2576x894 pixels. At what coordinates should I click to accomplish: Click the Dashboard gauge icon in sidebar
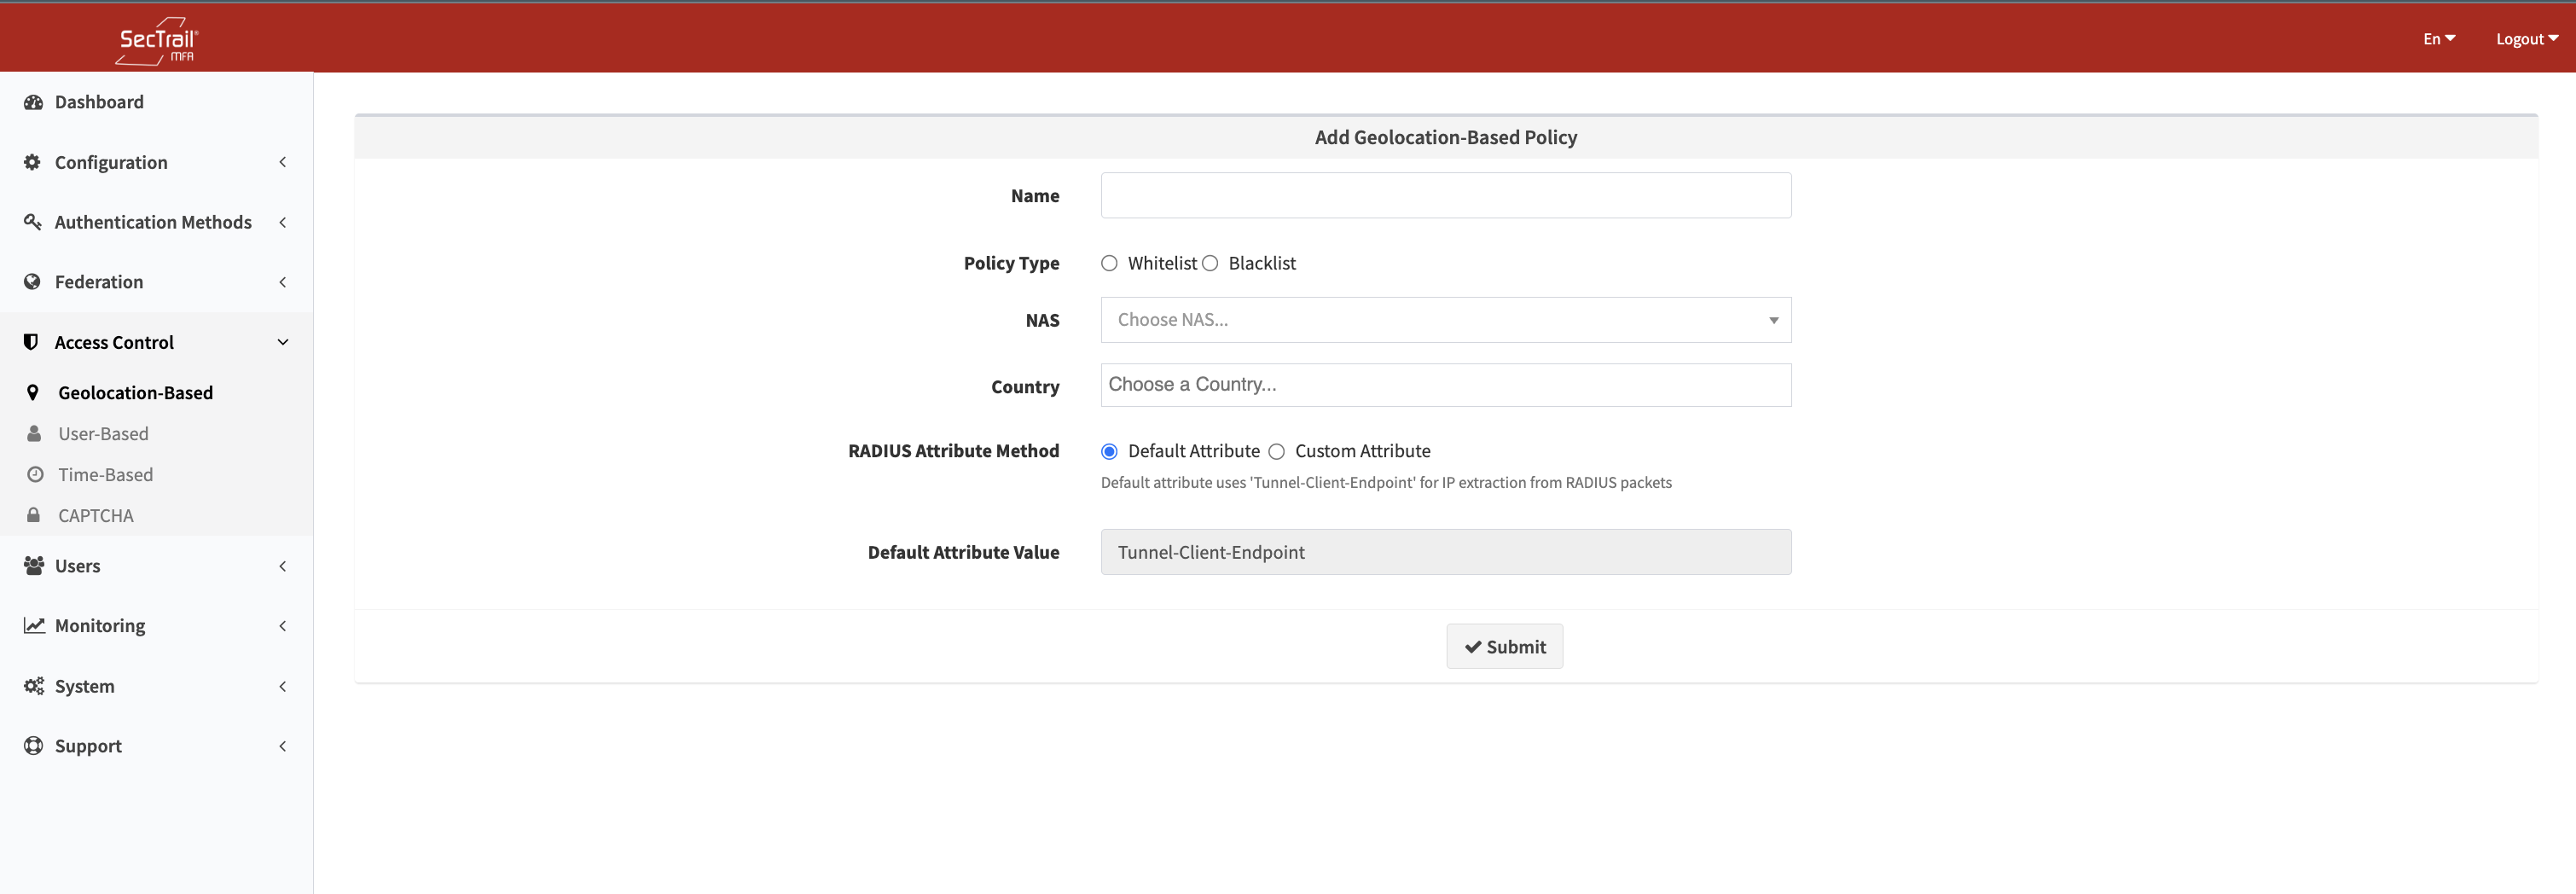(33, 102)
